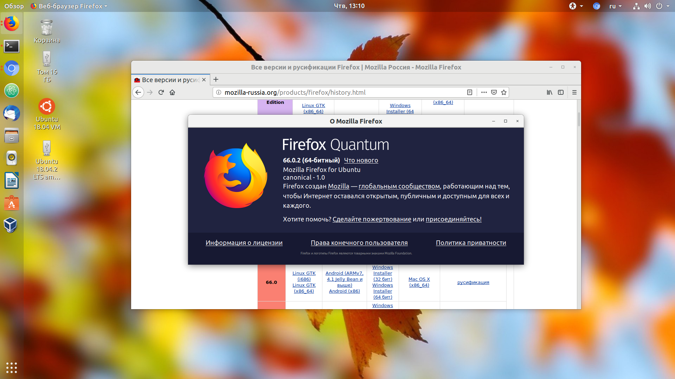This screenshot has width=675, height=379.
Task: Launch LibreOffice Writer from the dock
Action: 12,180
